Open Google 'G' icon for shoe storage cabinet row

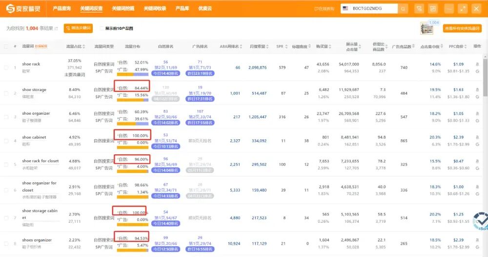tap(477, 221)
